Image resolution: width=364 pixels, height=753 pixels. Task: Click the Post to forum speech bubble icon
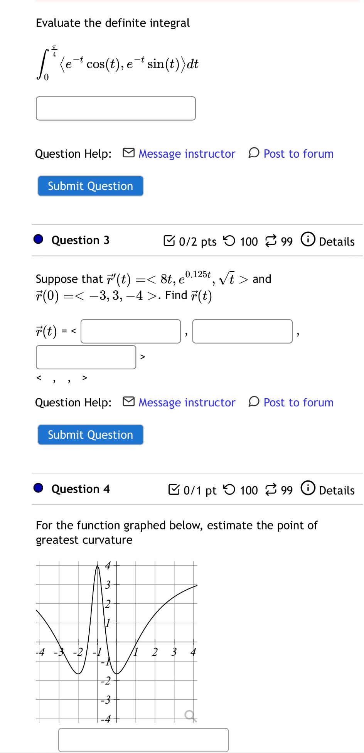[x=253, y=153]
